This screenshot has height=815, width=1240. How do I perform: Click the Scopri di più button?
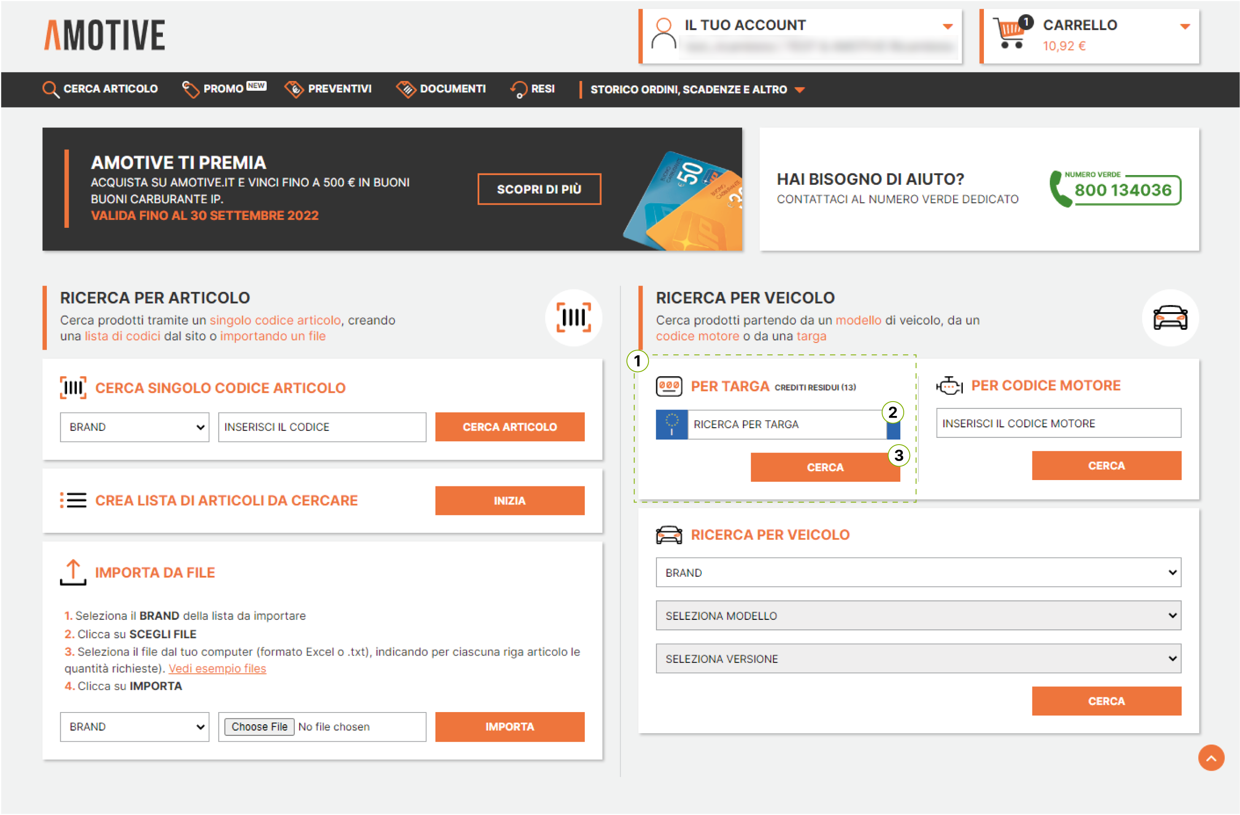[539, 189]
